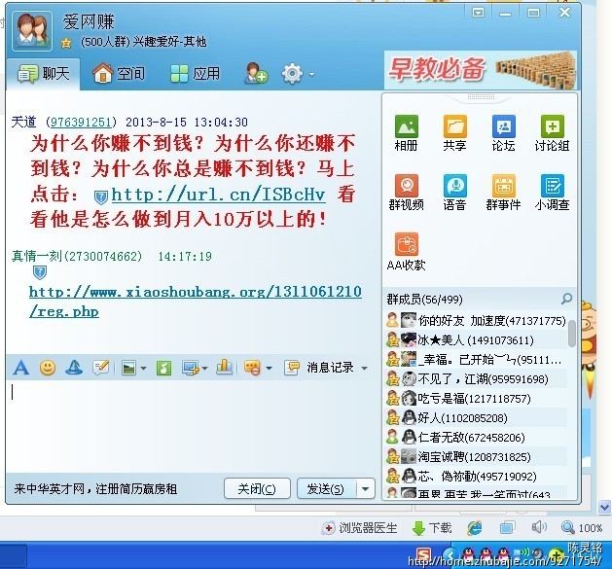Click the 来中华英才网 ad text

coord(95,488)
